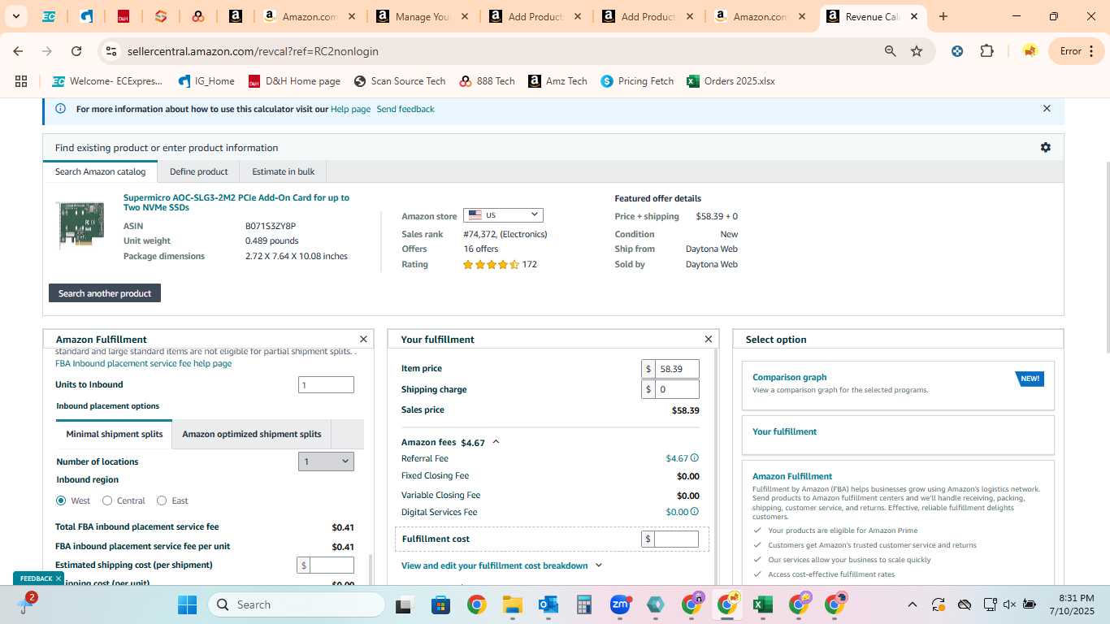Select the Search Amazon catalog tab
This screenshot has width=1110, height=624.
point(100,171)
